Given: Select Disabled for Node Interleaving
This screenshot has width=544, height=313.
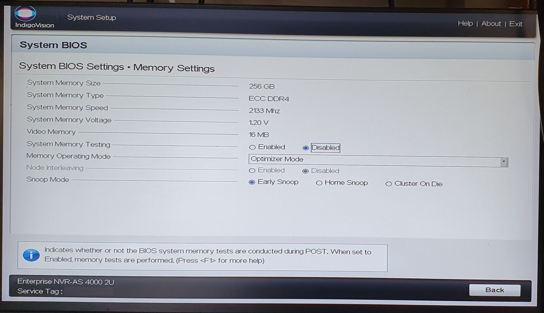Looking at the screenshot, I should (x=305, y=171).
